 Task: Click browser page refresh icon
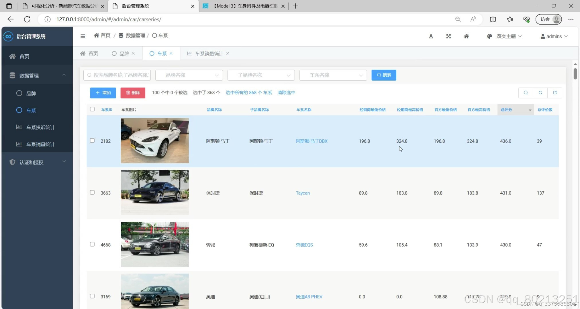click(27, 19)
